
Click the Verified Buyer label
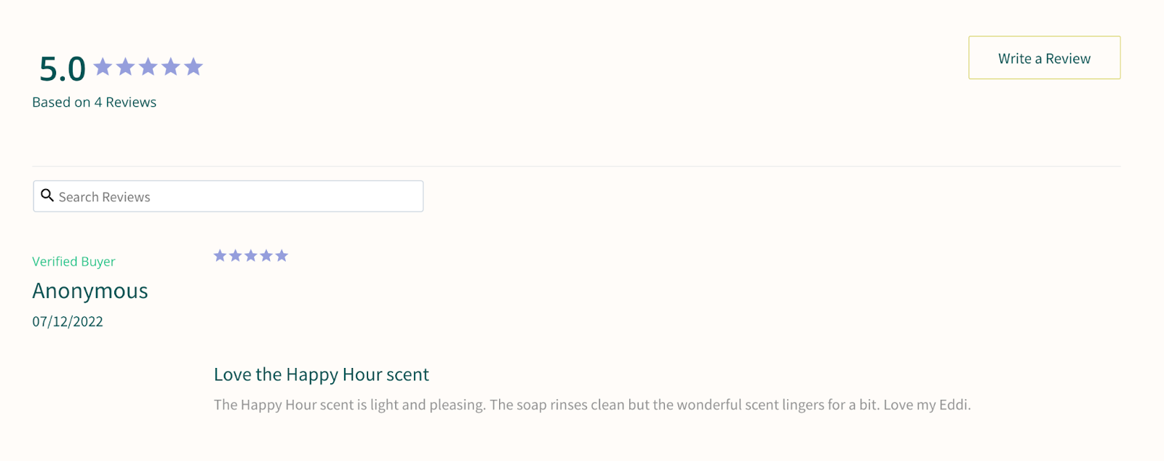[x=73, y=262]
